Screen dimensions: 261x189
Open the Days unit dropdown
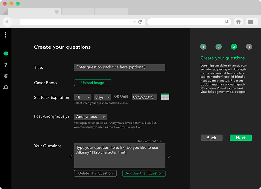tap(102, 97)
